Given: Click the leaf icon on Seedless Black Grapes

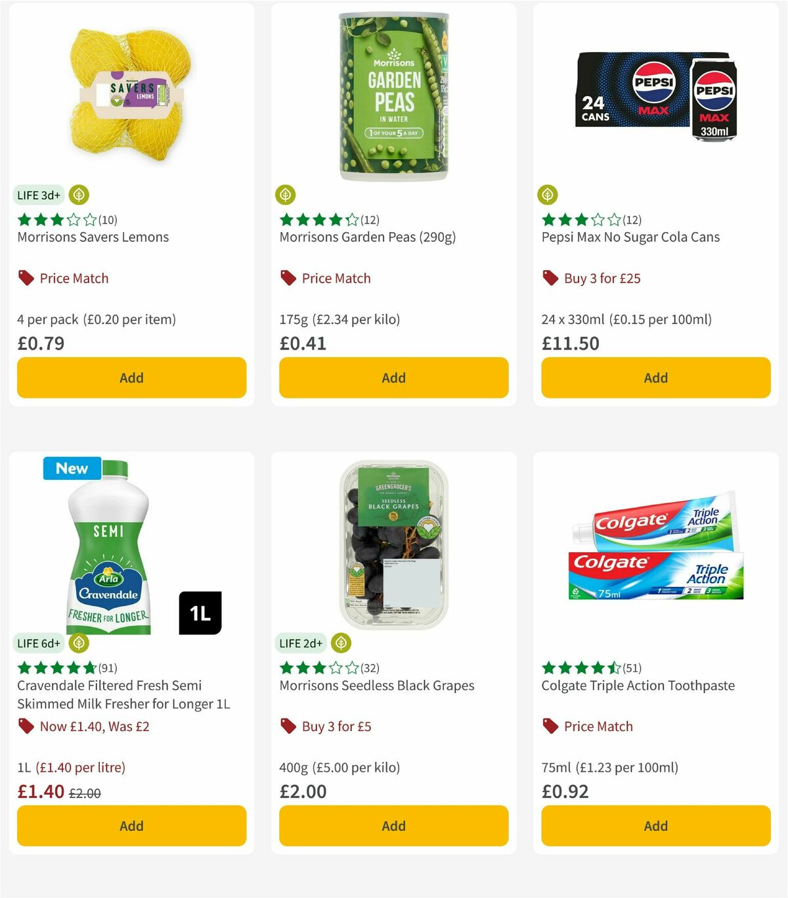Looking at the screenshot, I should [x=340, y=643].
